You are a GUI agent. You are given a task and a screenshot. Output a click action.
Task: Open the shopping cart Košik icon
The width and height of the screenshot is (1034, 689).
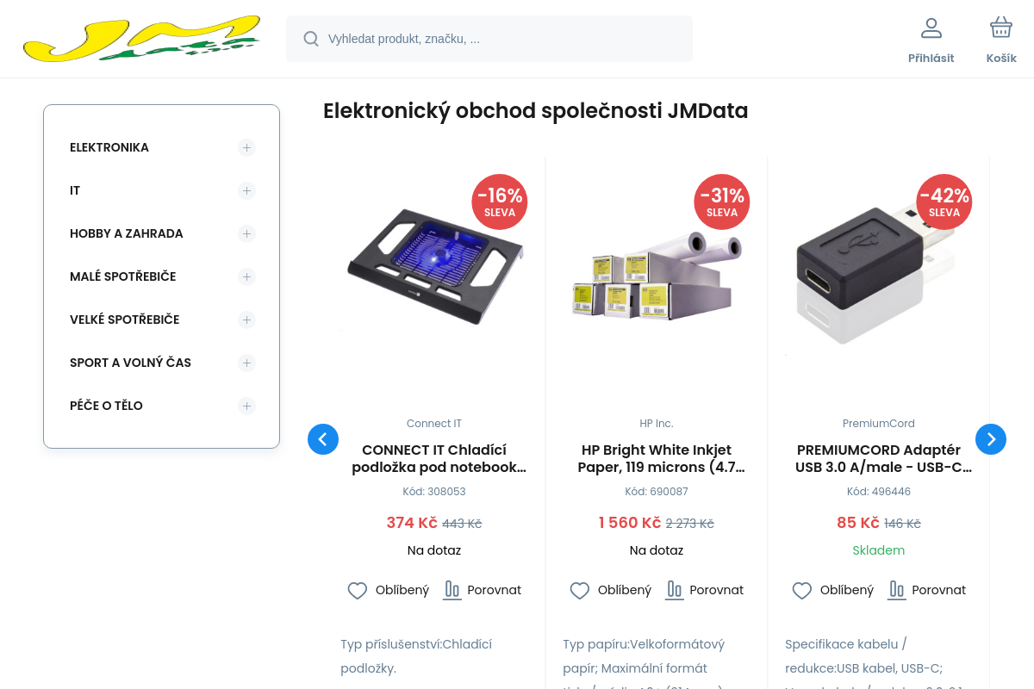(x=1000, y=27)
